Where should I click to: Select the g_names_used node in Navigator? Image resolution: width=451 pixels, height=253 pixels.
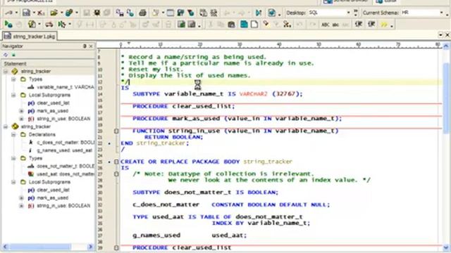(x=64, y=150)
